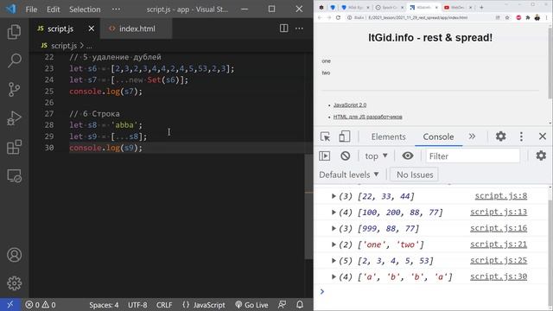Screen dimensions: 553x311
Task: Expand the [100, 200, 88, 77] array log
Action: pos(334,213)
